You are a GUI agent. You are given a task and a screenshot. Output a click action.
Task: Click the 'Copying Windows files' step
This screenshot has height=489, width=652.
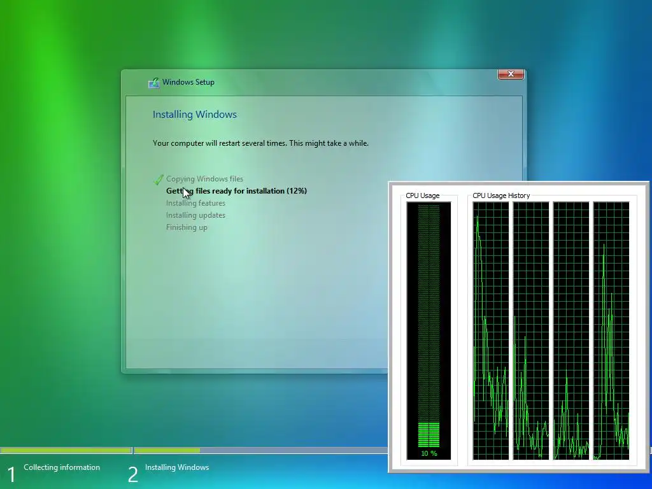(x=204, y=179)
